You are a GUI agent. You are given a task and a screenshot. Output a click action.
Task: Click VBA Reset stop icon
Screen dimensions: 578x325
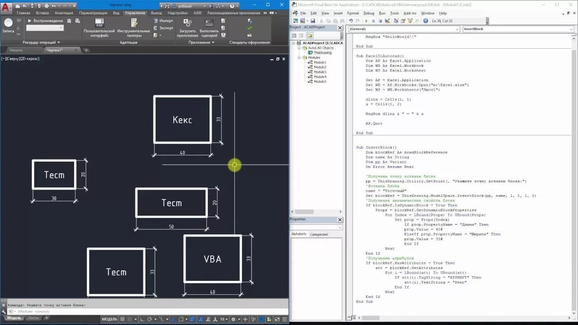point(381,21)
